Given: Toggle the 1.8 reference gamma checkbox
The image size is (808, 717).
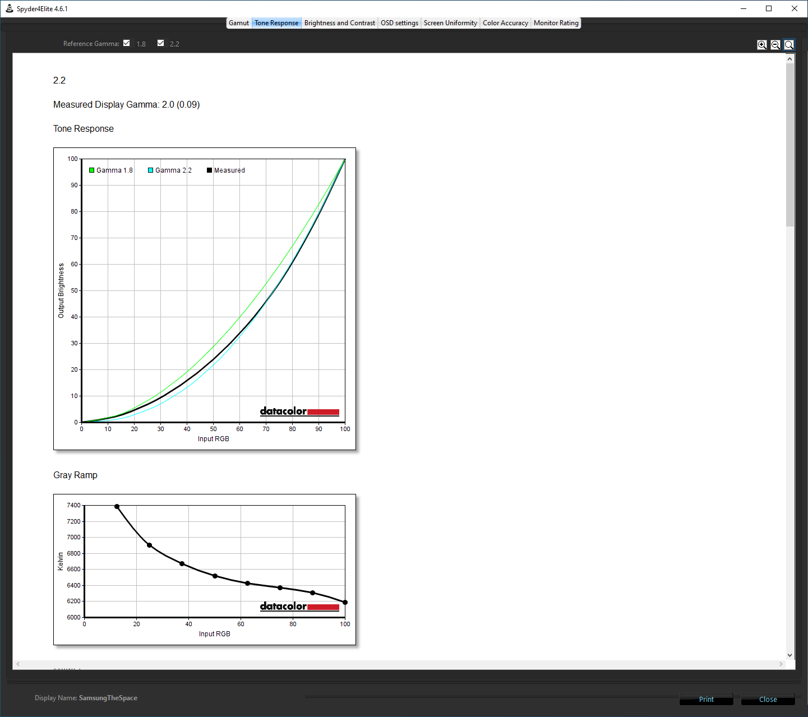Looking at the screenshot, I should pos(127,43).
